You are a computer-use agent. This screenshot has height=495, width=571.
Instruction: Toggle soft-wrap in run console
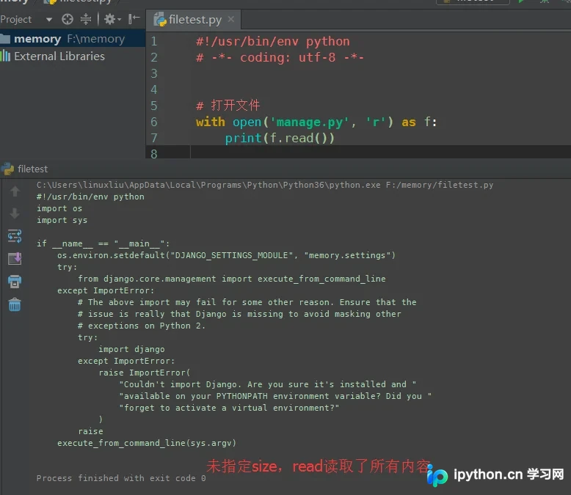(x=15, y=236)
